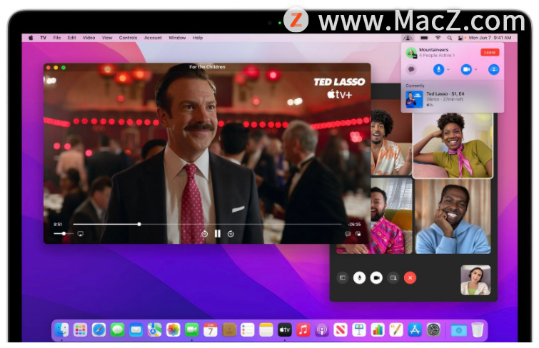Open System Preferences from the Dock

(x=433, y=330)
